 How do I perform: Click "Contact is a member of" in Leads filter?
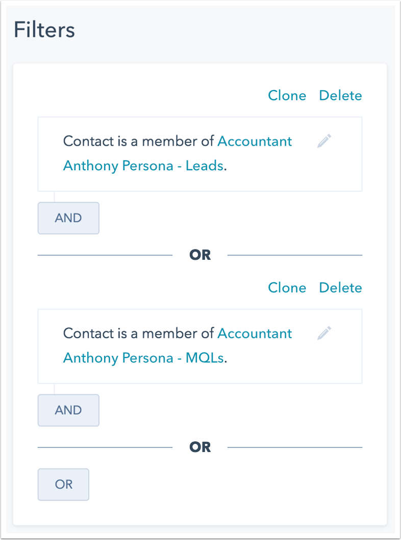click(x=138, y=141)
